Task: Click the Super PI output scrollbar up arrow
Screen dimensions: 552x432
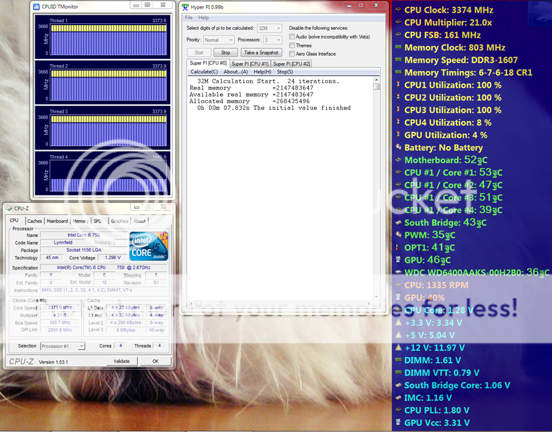Action: coord(377,79)
